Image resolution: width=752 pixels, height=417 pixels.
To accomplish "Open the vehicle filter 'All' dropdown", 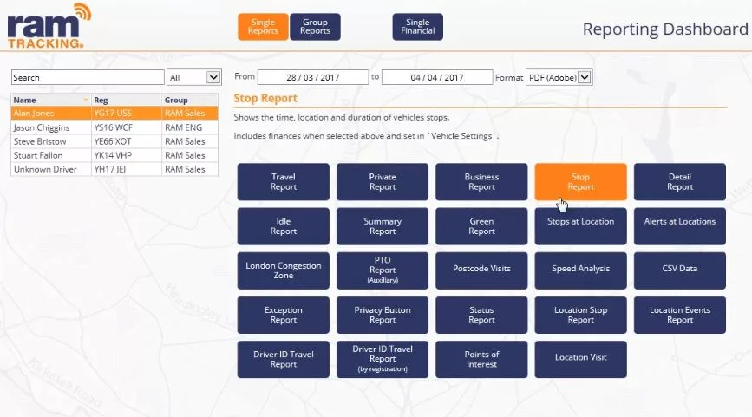I will 193,77.
